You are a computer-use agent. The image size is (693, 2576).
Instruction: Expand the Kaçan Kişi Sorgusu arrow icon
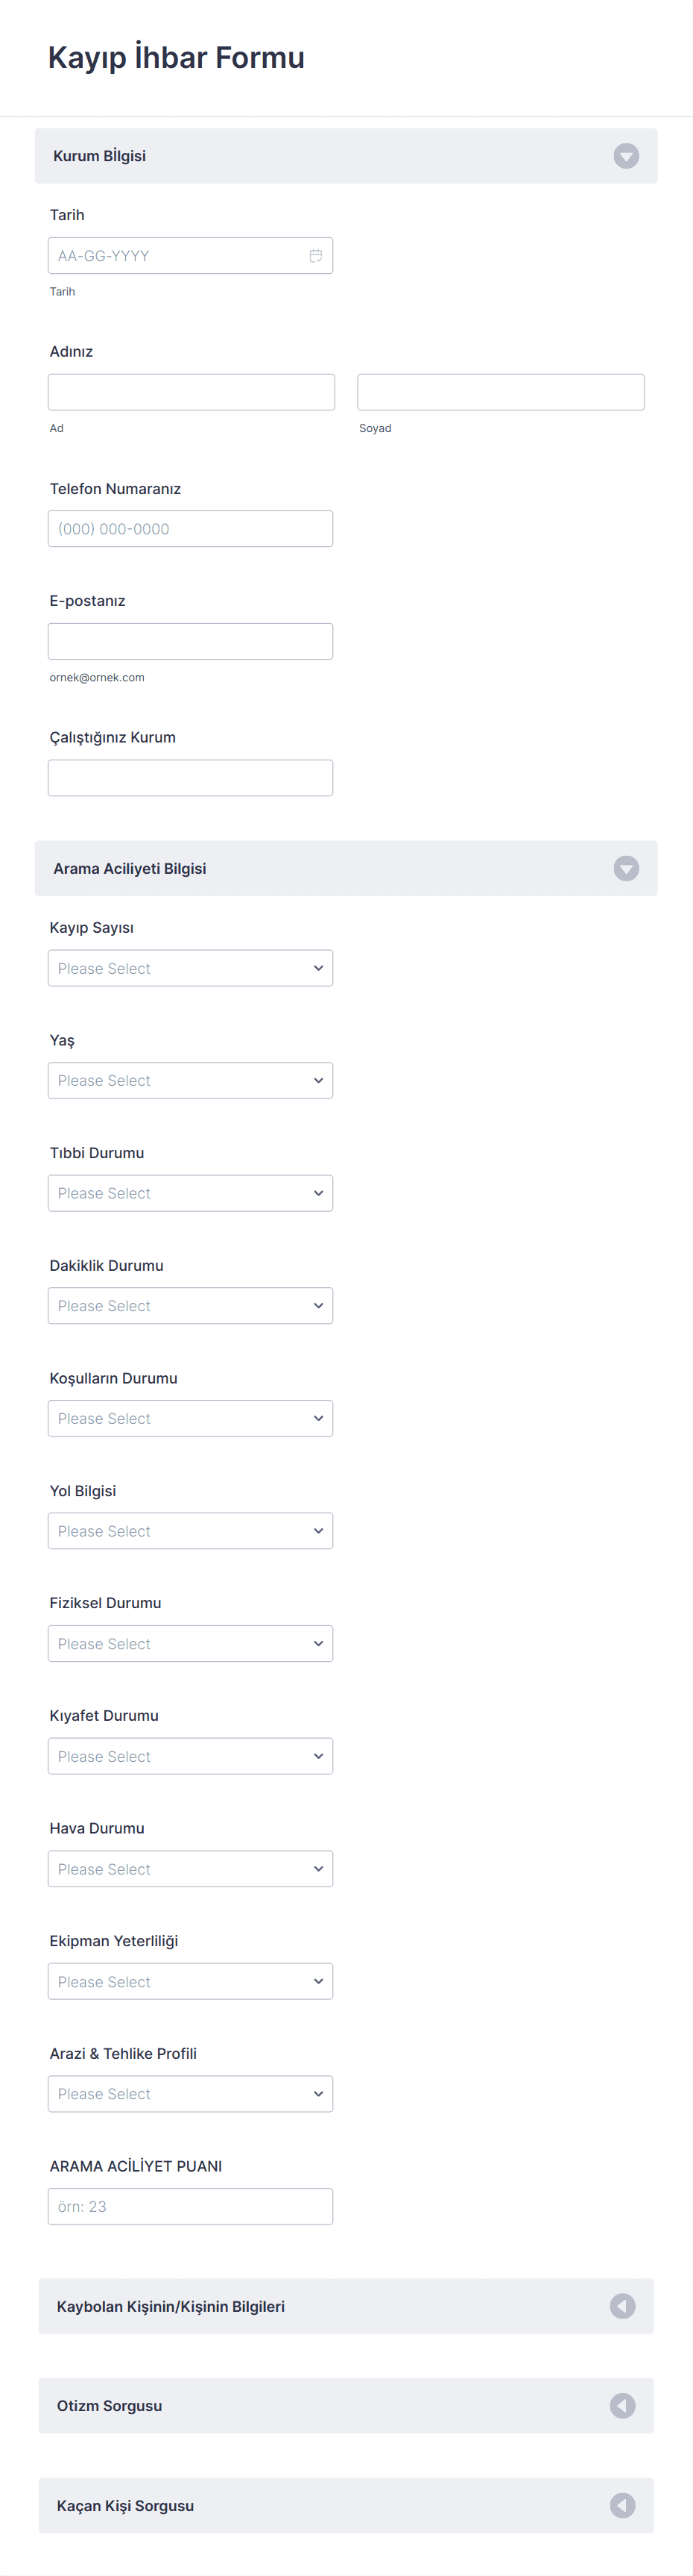pos(622,2505)
